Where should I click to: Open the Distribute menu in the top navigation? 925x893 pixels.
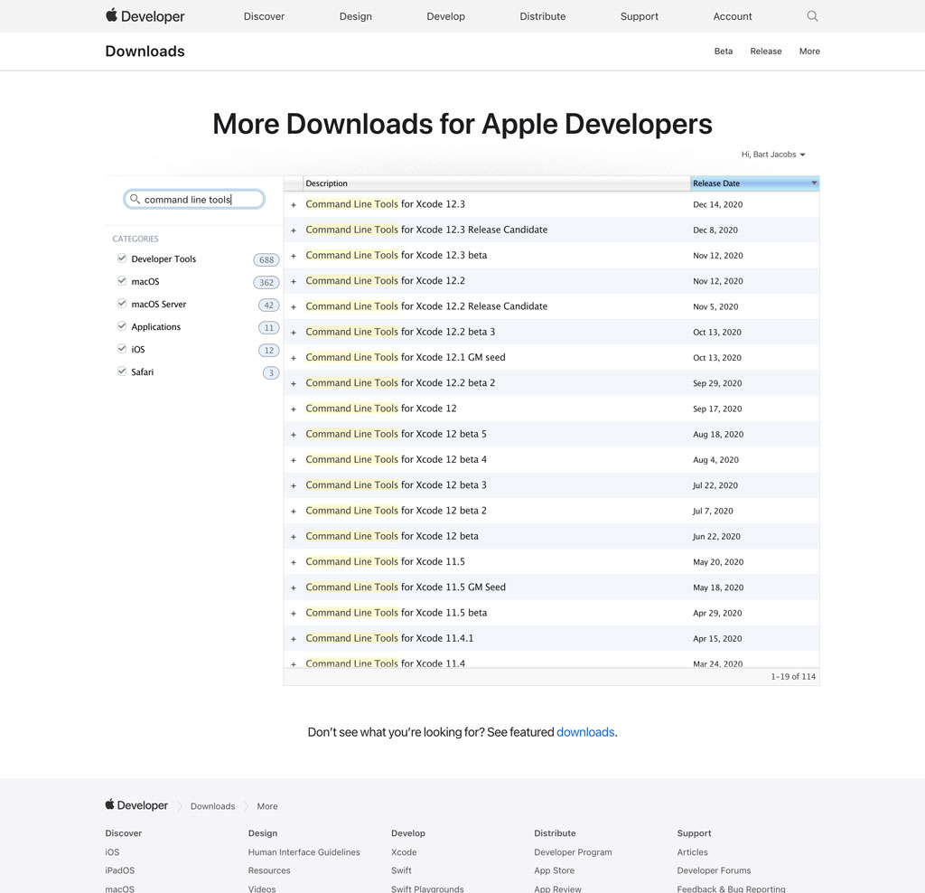pyautogui.click(x=542, y=15)
